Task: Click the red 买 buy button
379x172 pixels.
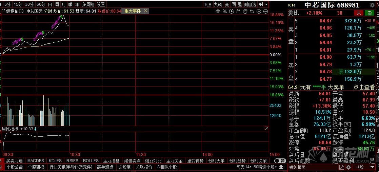Action: [x=359, y=13]
